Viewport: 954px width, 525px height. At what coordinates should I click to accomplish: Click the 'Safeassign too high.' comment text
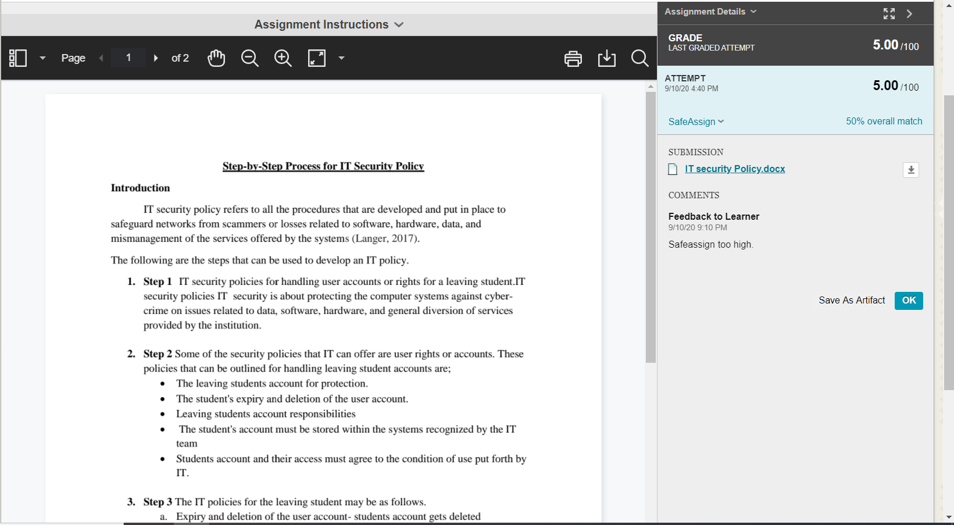(710, 244)
